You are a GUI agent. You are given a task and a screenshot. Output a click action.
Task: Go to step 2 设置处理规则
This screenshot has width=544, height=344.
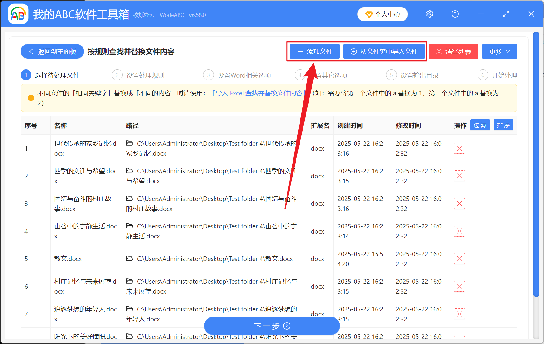coord(138,75)
